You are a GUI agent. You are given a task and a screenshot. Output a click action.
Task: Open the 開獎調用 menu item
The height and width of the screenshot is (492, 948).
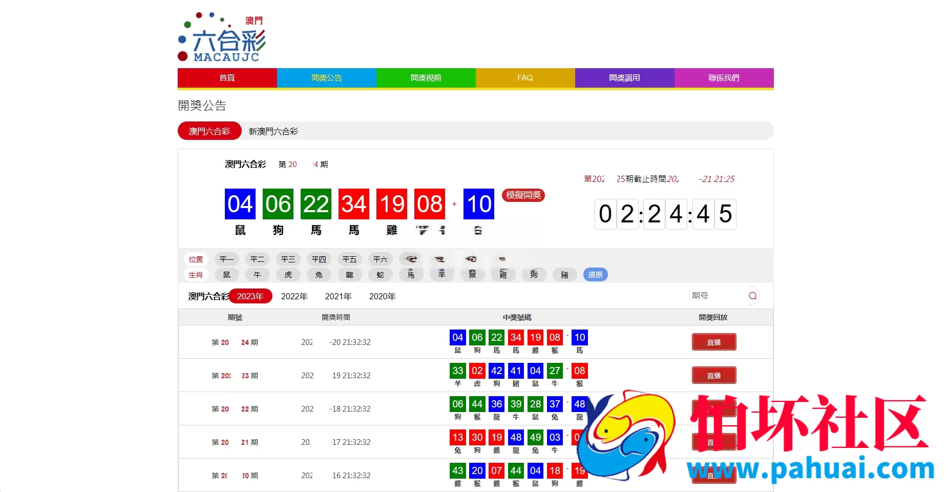pyautogui.click(x=625, y=78)
